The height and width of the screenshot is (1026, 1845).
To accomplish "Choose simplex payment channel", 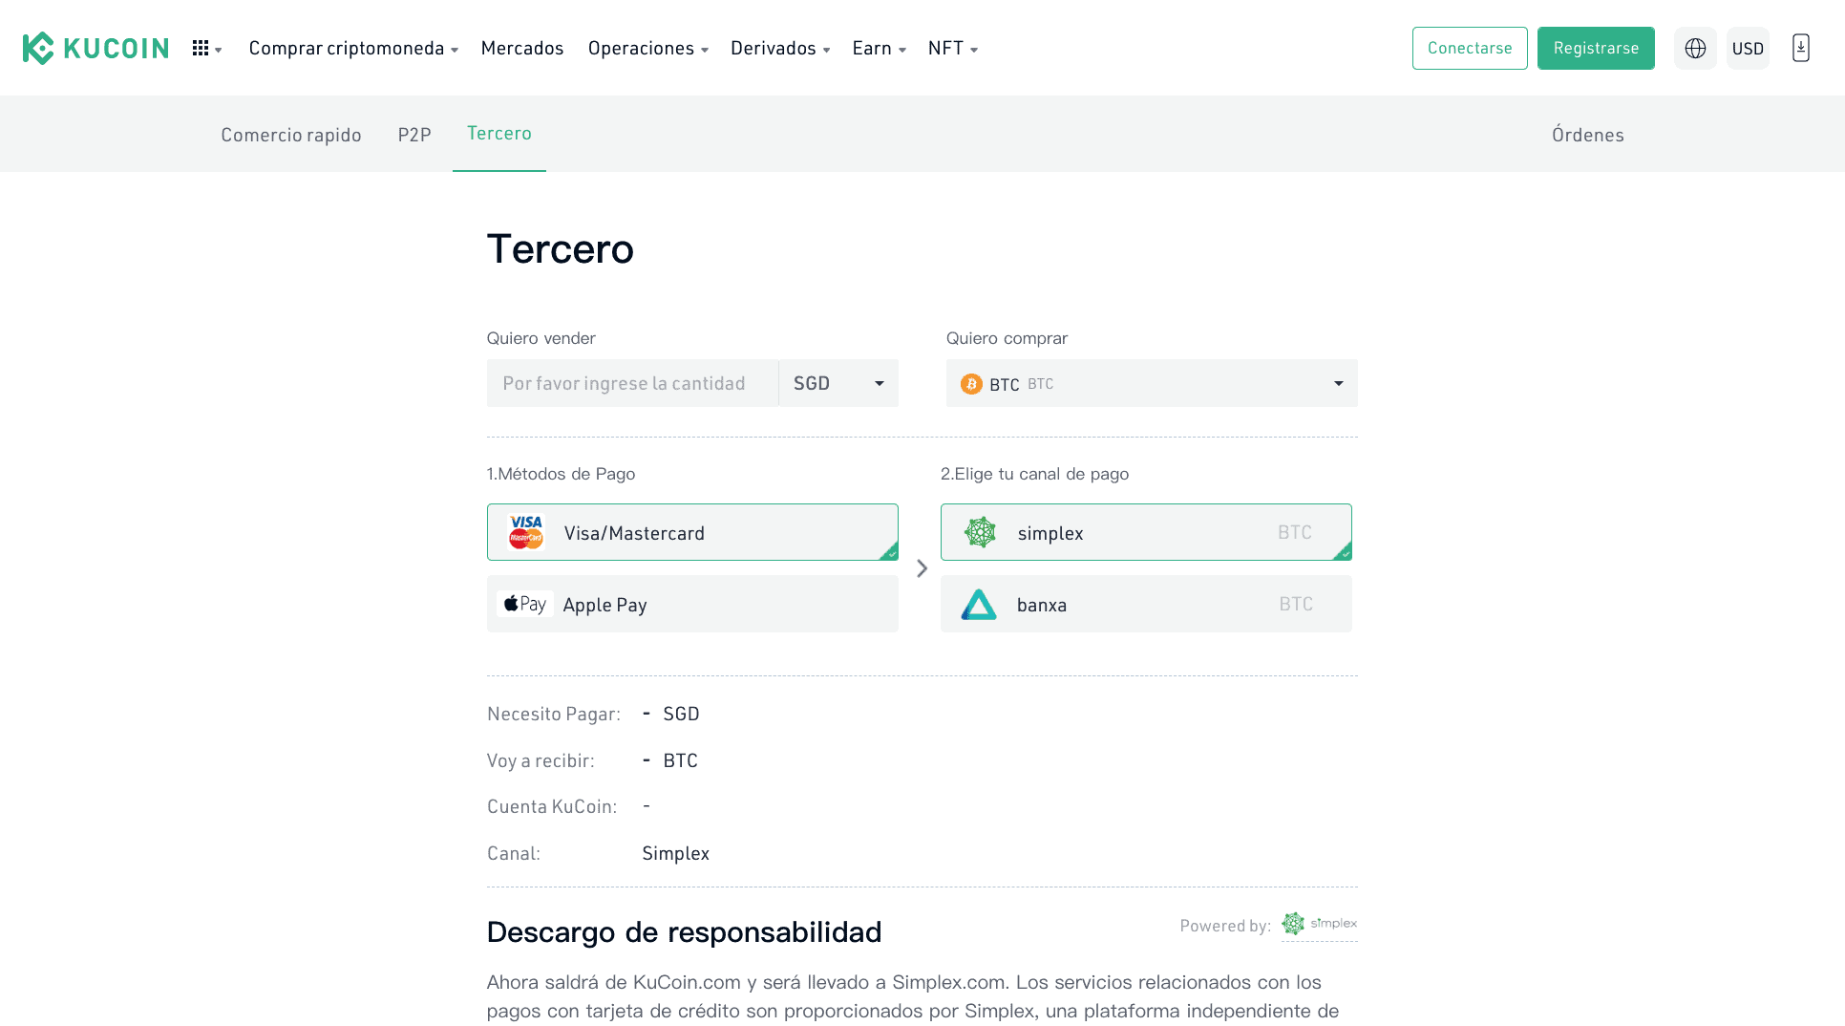I will [x=1146, y=532].
